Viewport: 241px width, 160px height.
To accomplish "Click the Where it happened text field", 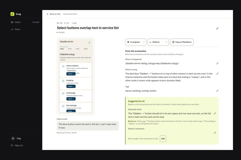I will pyautogui.click(x=152, y=63).
